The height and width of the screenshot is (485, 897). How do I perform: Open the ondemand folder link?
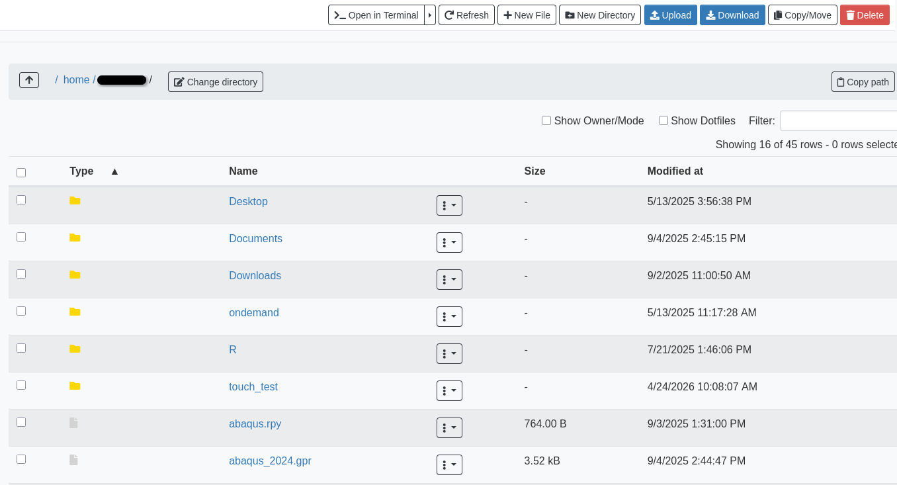[x=254, y=312]
